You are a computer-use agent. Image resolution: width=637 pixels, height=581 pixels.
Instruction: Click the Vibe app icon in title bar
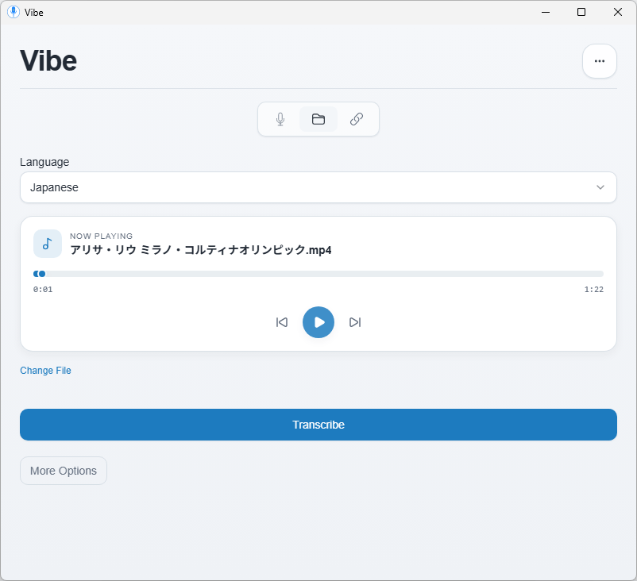coord(14,12)
